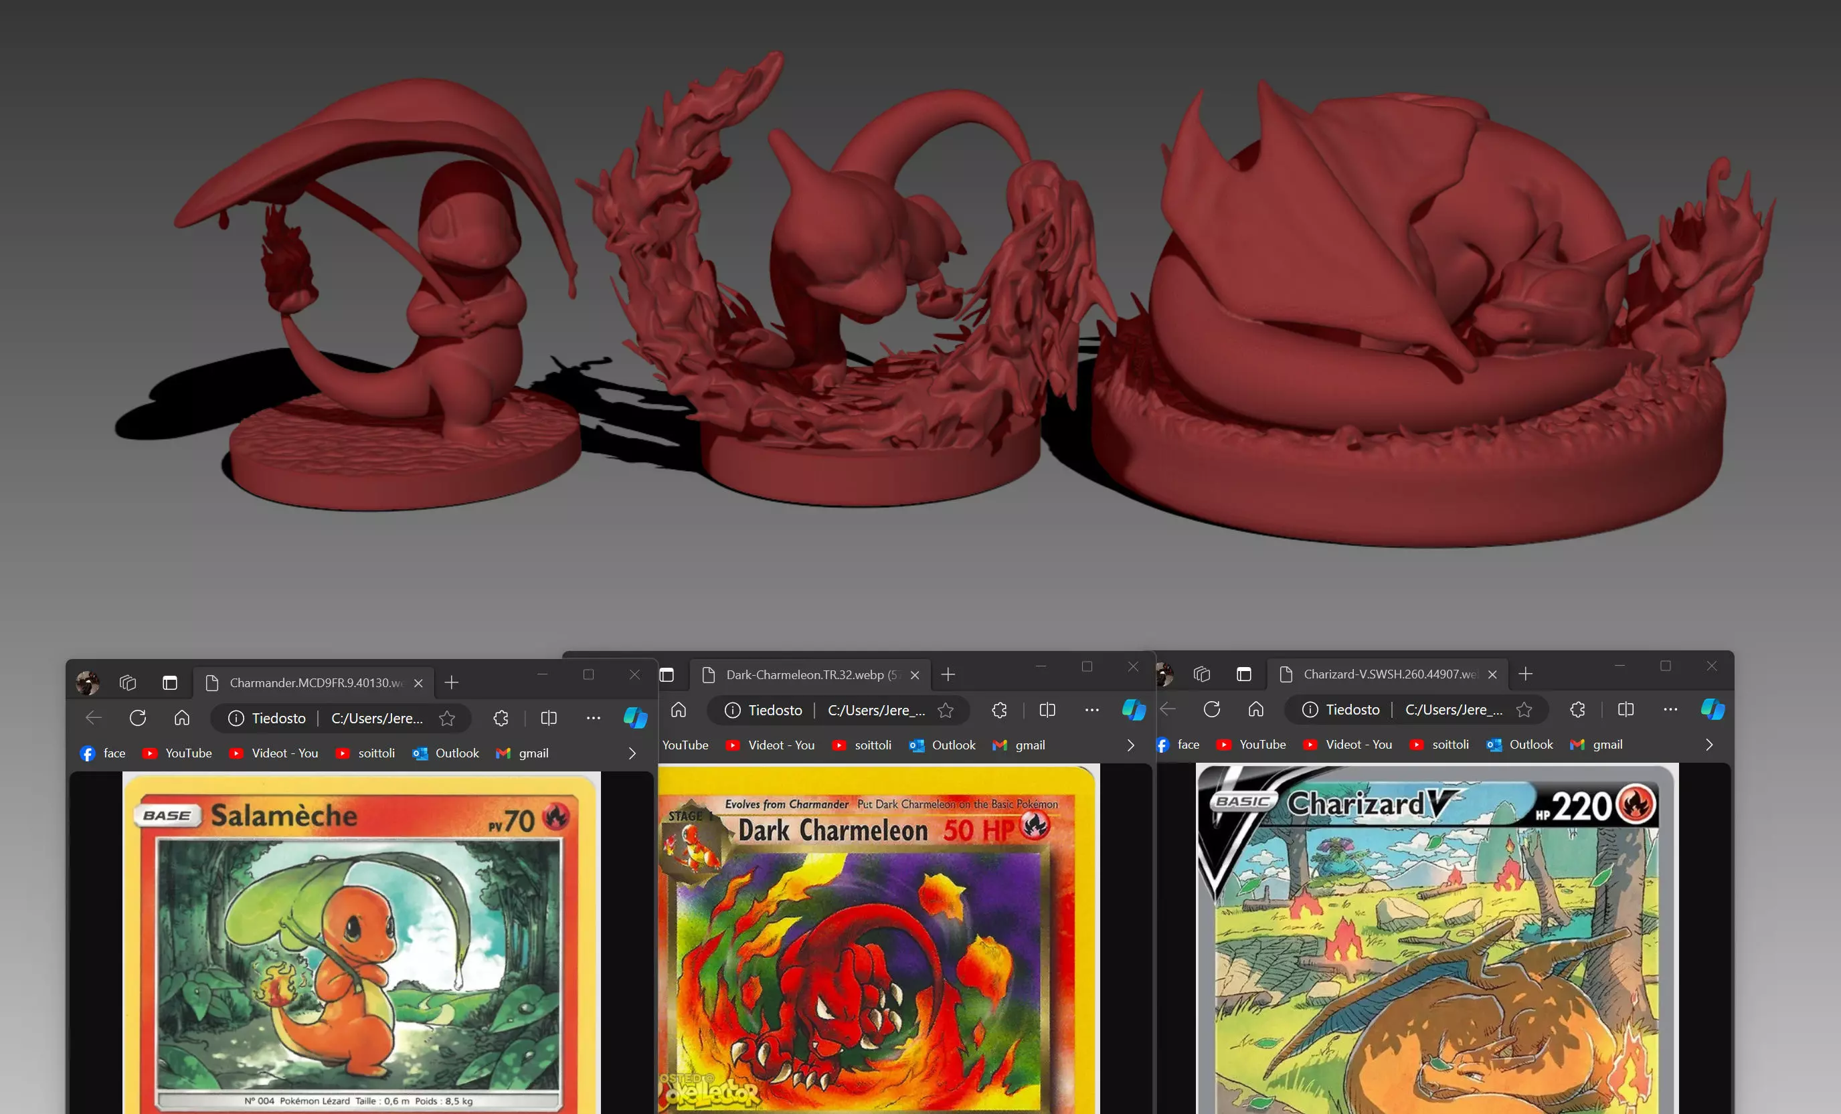Image resolution: width=1841 pixels, height=1114 pixels.
Task: Open new tab in Charmander window
Action: coord(451,683)
